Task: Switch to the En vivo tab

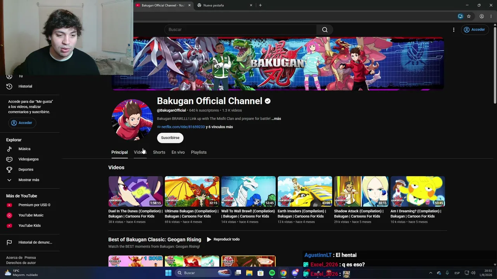Action: pyautogui.click(x=178, y=152)
